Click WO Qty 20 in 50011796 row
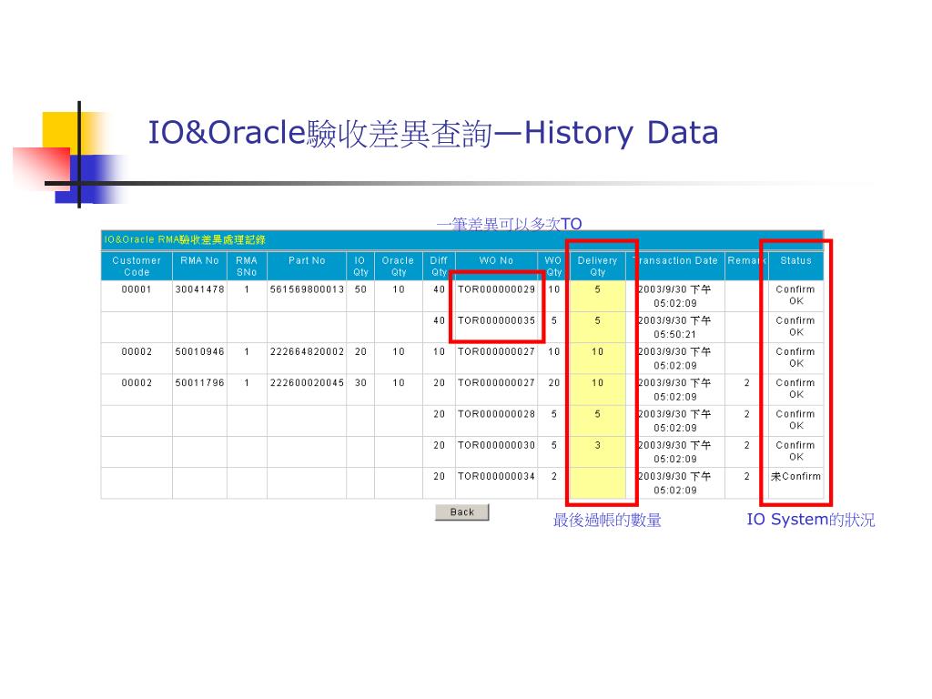 click(554, 383)
